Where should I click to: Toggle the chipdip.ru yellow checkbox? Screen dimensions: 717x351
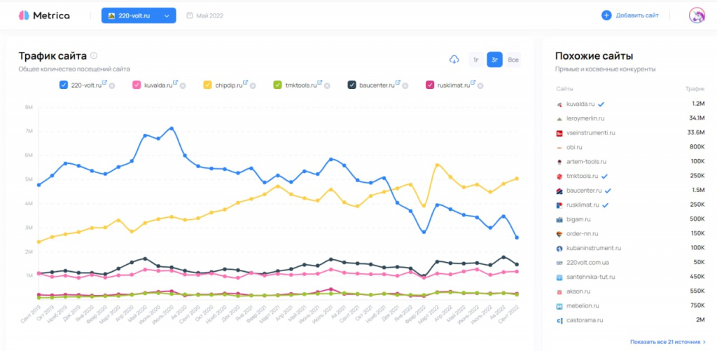208,85
